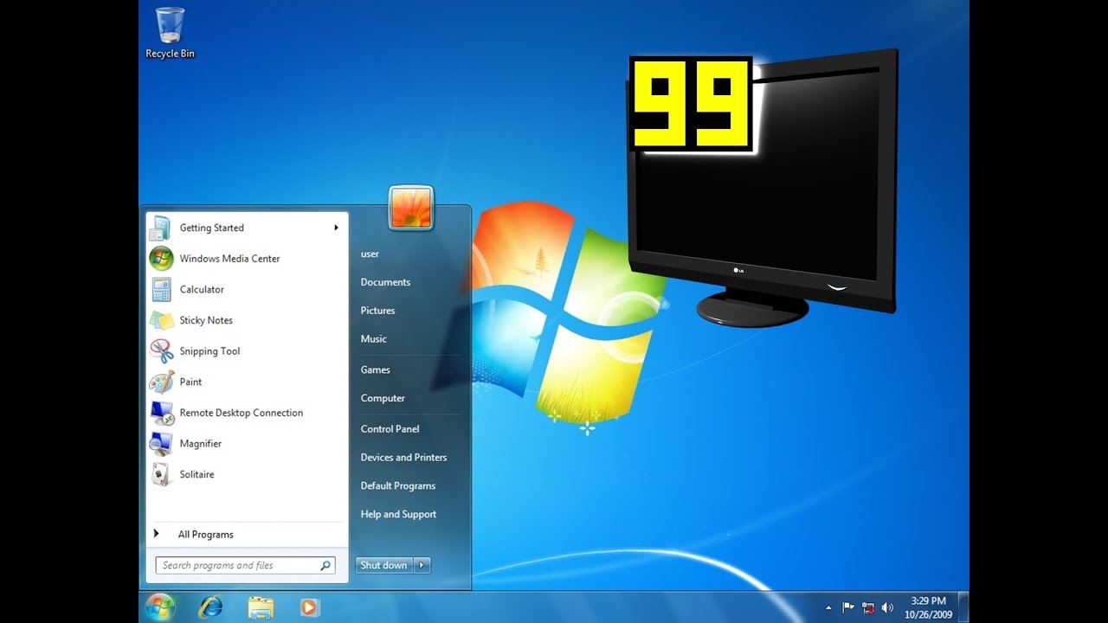
Task: Open Devices and Printers
Action: point(403,458)
